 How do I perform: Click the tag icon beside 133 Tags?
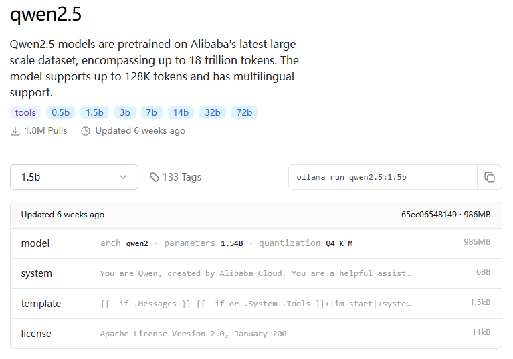coord(155,177)
